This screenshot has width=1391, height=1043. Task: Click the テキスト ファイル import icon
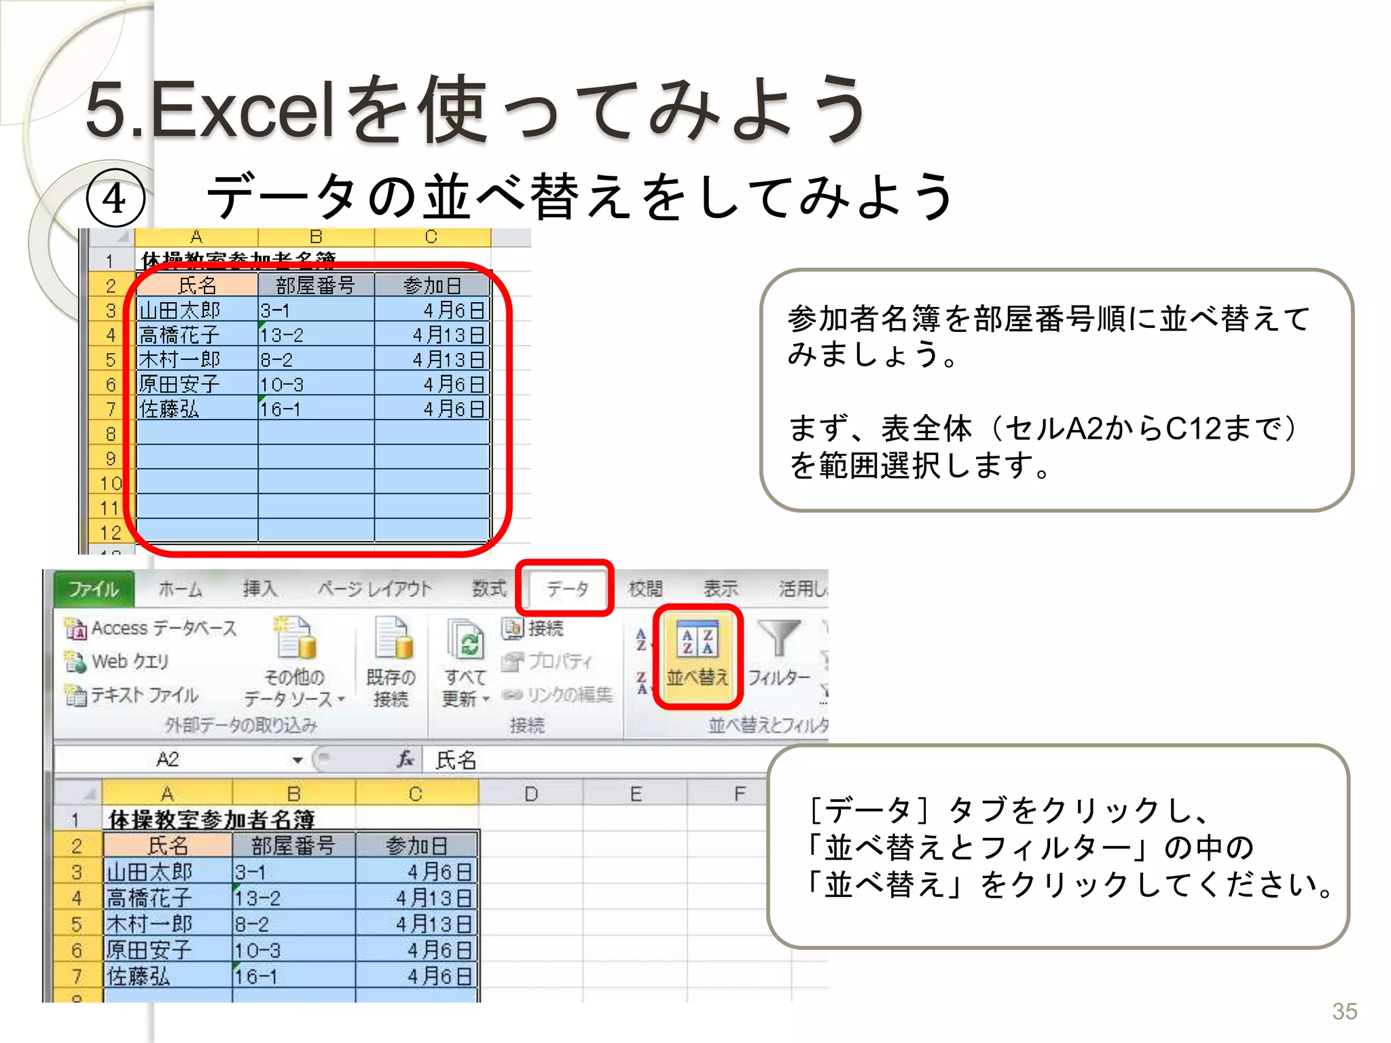pyautogui.click(x=75, y=695)
